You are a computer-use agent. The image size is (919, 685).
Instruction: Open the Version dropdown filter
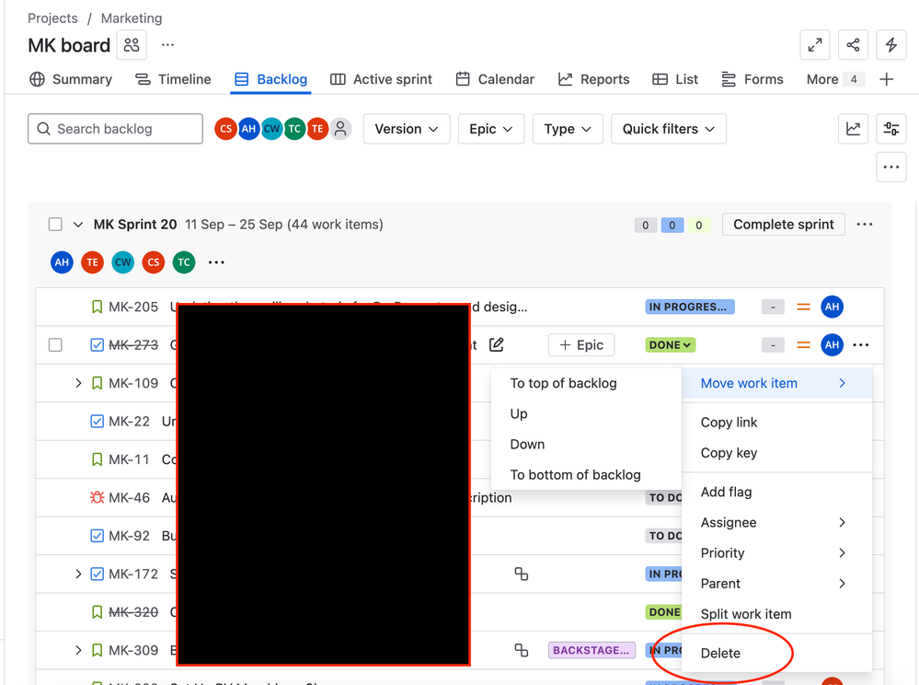point(407,129)
